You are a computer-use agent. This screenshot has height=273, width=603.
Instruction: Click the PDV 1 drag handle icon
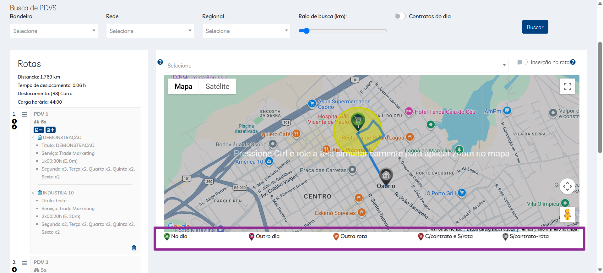[24, 114]
